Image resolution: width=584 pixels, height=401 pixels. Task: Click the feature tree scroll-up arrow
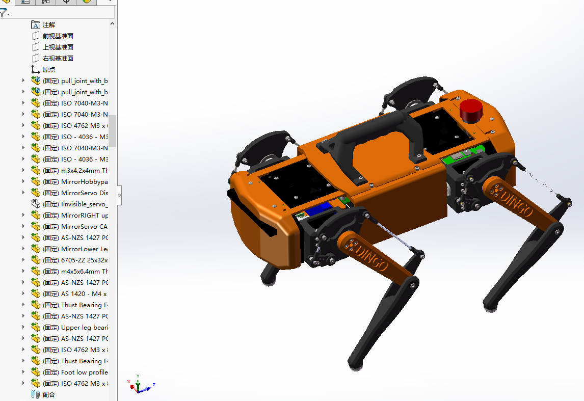[x=113, y=23]
